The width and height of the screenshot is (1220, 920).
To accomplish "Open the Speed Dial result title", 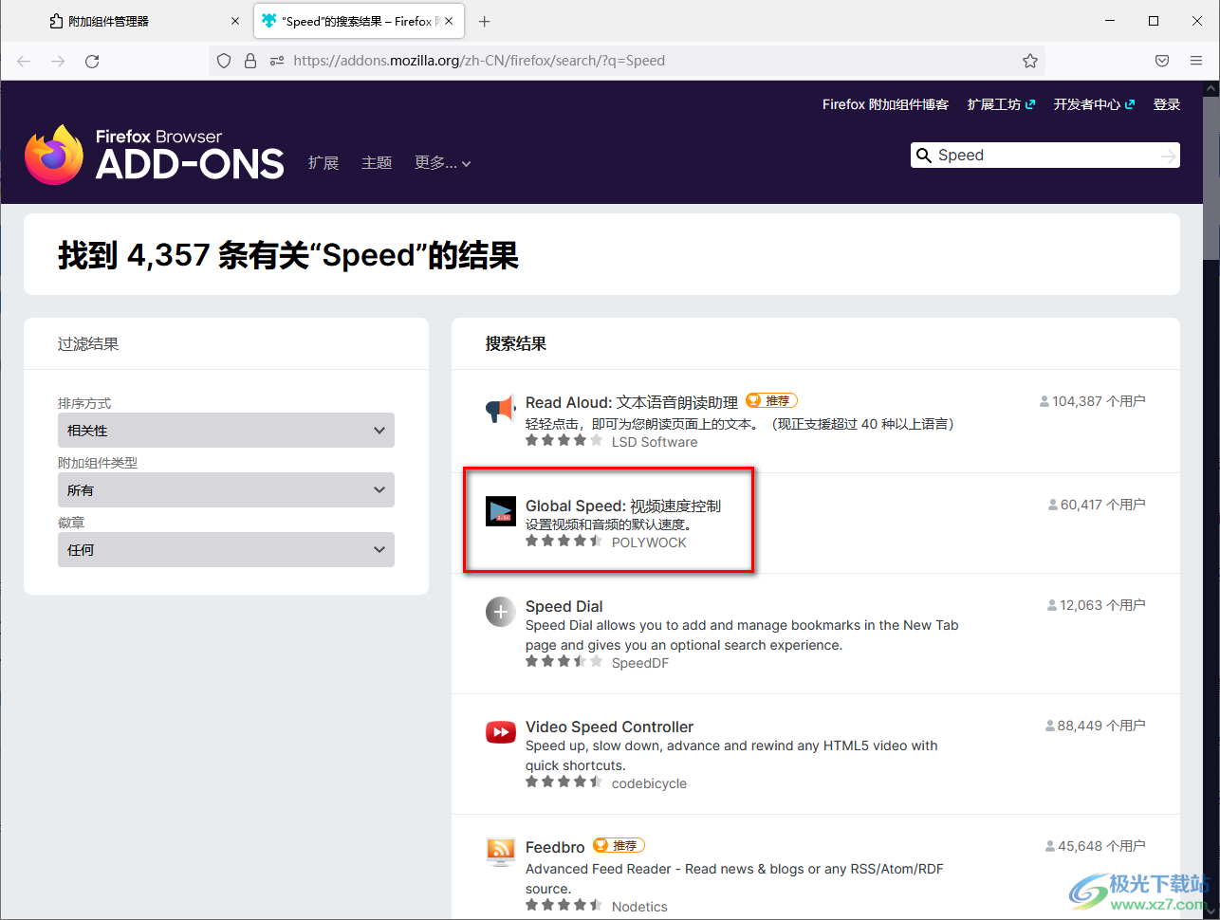I will (564, 607).
